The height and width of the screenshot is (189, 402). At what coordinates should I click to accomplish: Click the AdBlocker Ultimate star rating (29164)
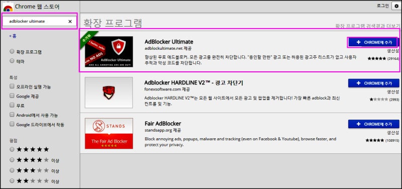[383, 58]
